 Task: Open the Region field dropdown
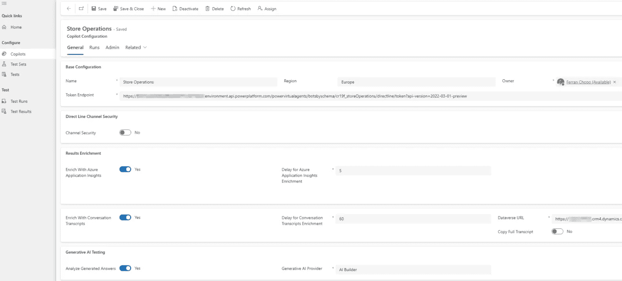pyautogui.click(x=416, y=82)
